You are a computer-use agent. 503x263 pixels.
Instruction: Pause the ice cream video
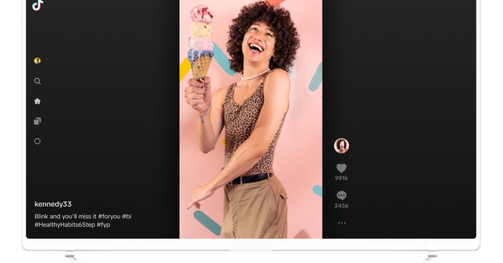[251, 119]
